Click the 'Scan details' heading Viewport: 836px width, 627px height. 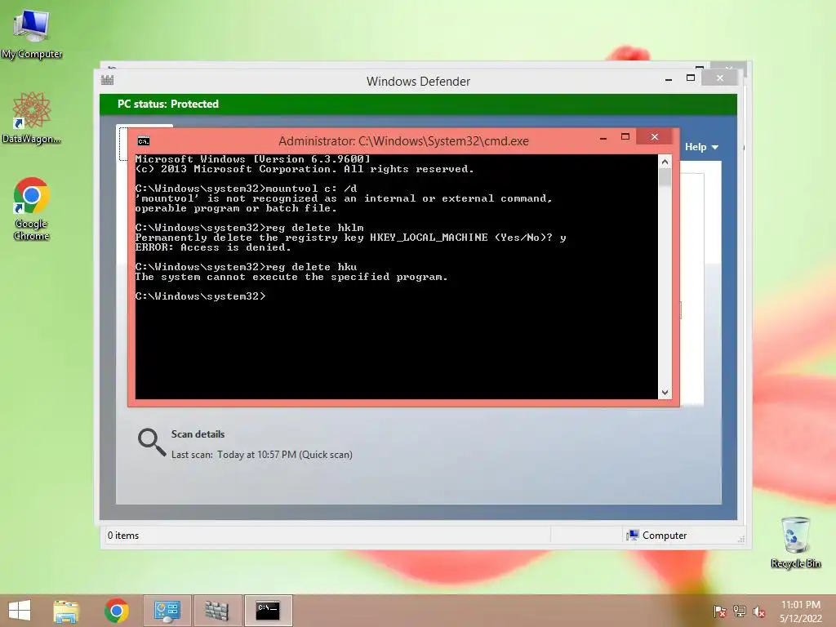click(x=198, y=434)
